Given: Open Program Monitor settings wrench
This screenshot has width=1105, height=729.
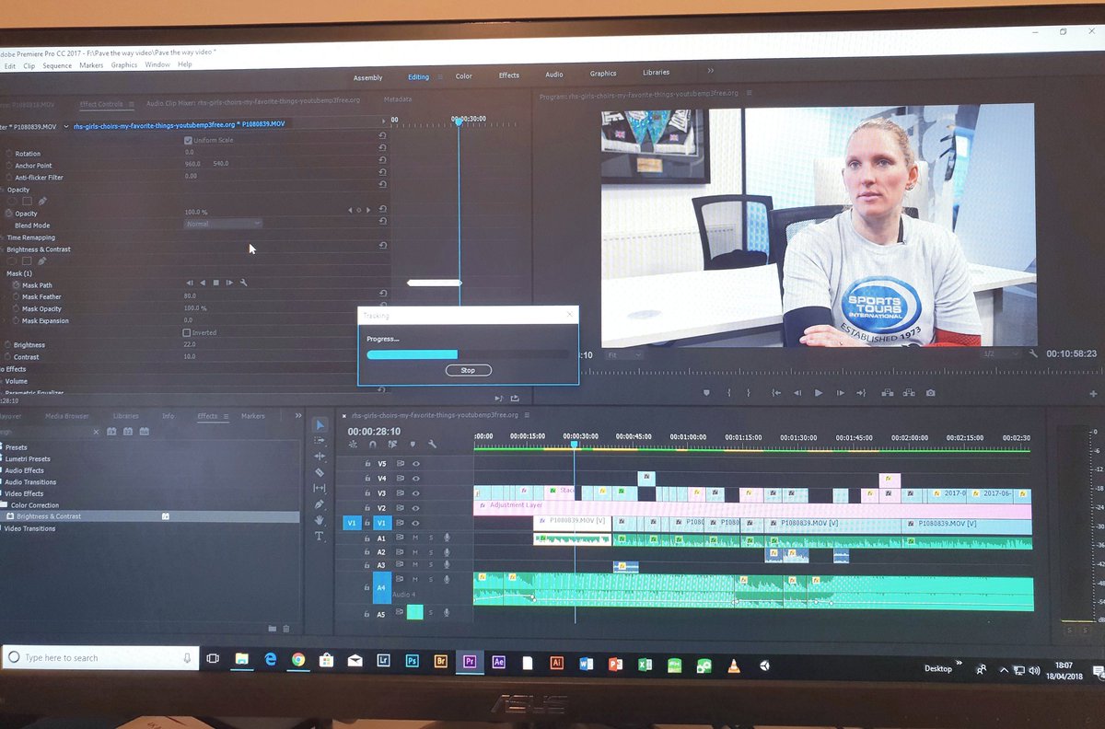Looking at the screenshot, I should coord(1033,353).
